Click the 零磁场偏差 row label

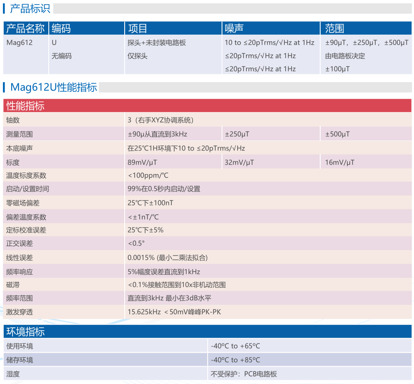point(23,203)
